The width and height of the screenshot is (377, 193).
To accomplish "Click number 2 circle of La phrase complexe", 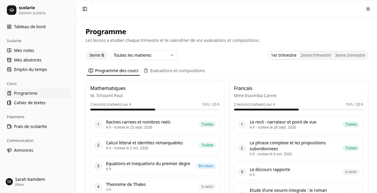I will 242,148.
